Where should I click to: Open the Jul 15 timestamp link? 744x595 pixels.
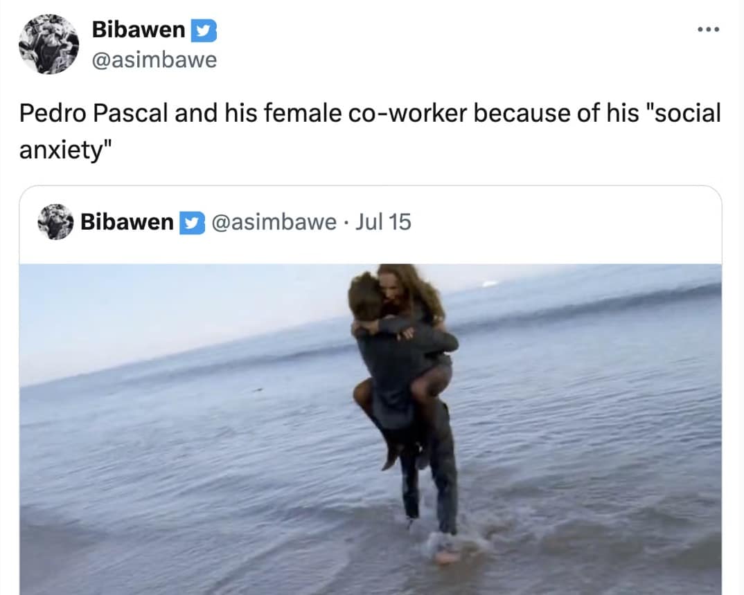[383, 222]
